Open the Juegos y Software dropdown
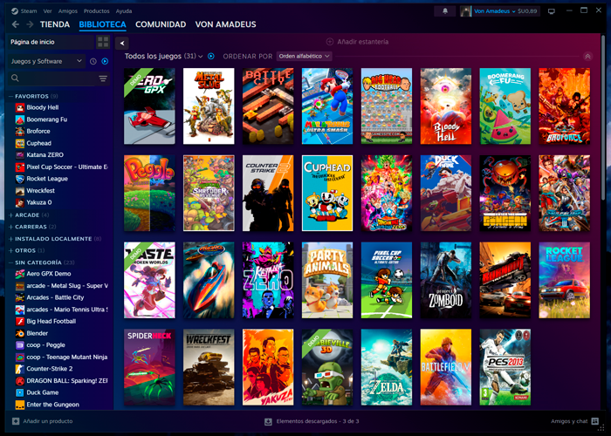Screen dimensions: 611x436 [x=47, y=62]
